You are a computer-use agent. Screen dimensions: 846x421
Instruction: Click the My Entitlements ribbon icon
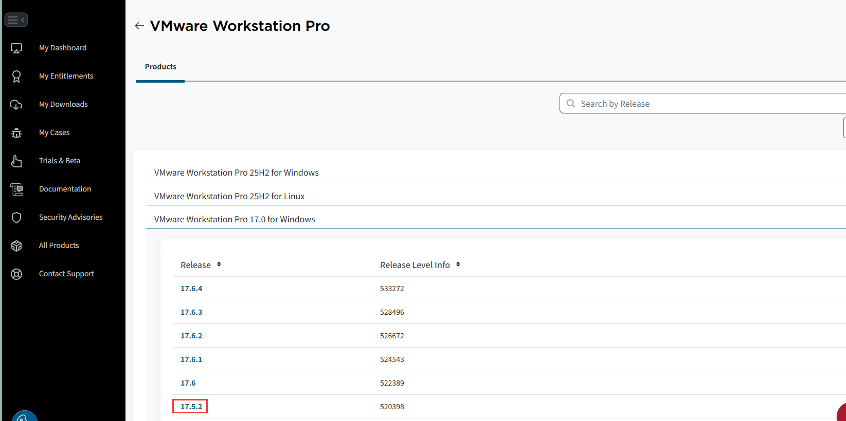click(16, 76)
